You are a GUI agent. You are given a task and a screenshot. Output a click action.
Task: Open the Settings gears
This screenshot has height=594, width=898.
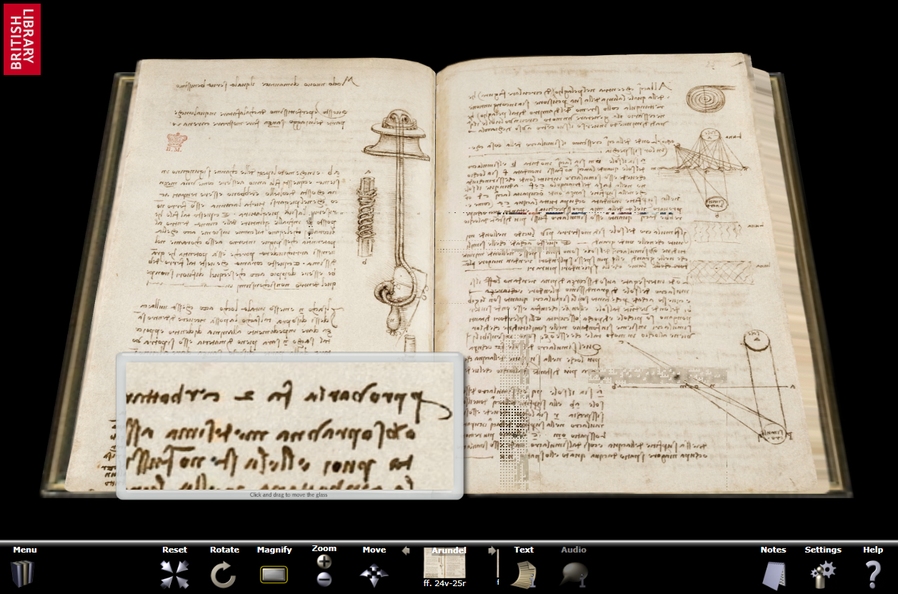(x=823, y=574)
